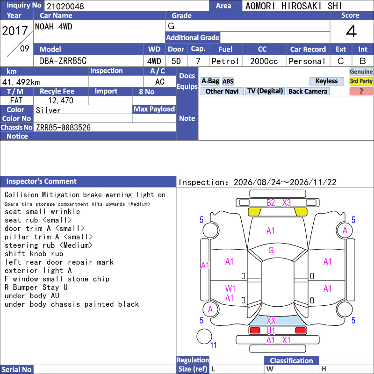Select the transmission value FAT
This screenshot has height=374, width=374.
click(16, 101)
